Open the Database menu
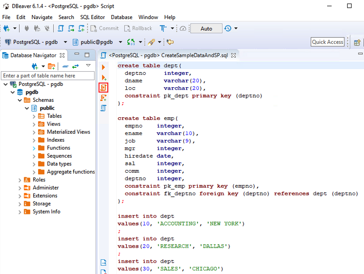 tap(121, 17)
